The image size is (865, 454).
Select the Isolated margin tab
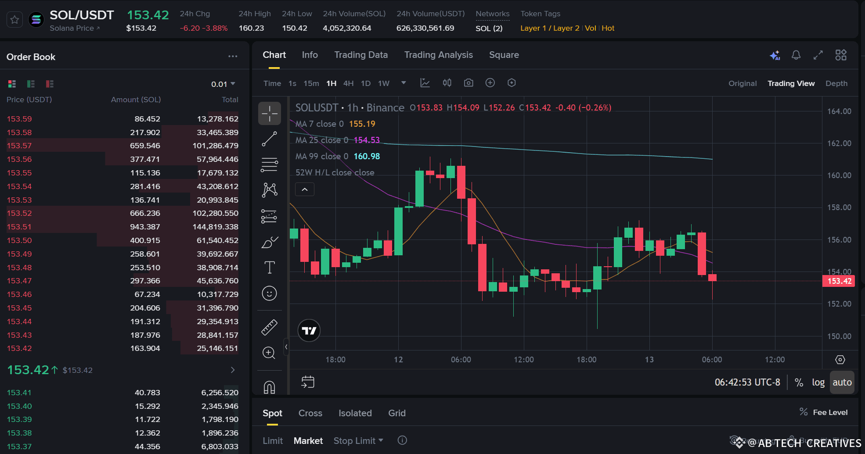pos(355,413)
